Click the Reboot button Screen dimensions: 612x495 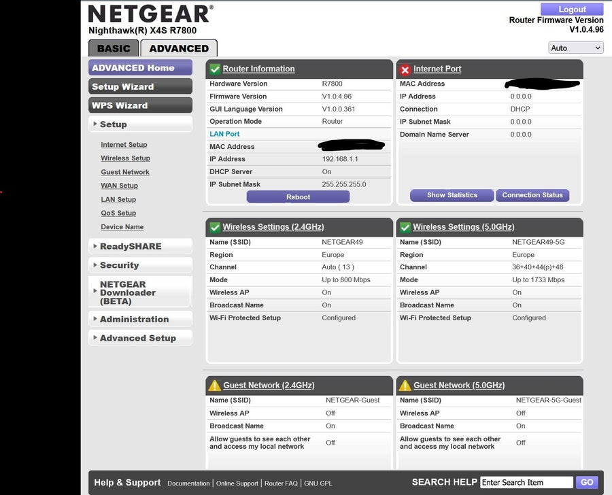299,197
